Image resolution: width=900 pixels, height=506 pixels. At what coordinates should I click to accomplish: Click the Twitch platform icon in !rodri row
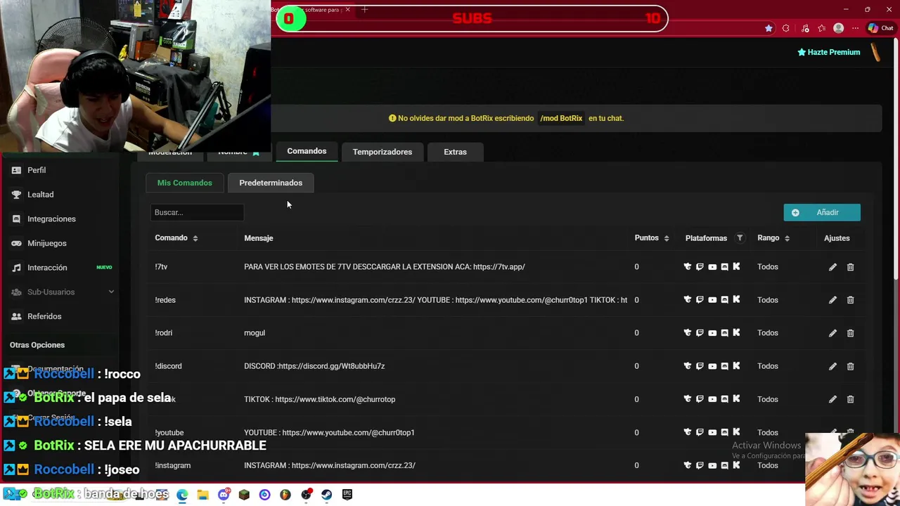tap(700, 333)
